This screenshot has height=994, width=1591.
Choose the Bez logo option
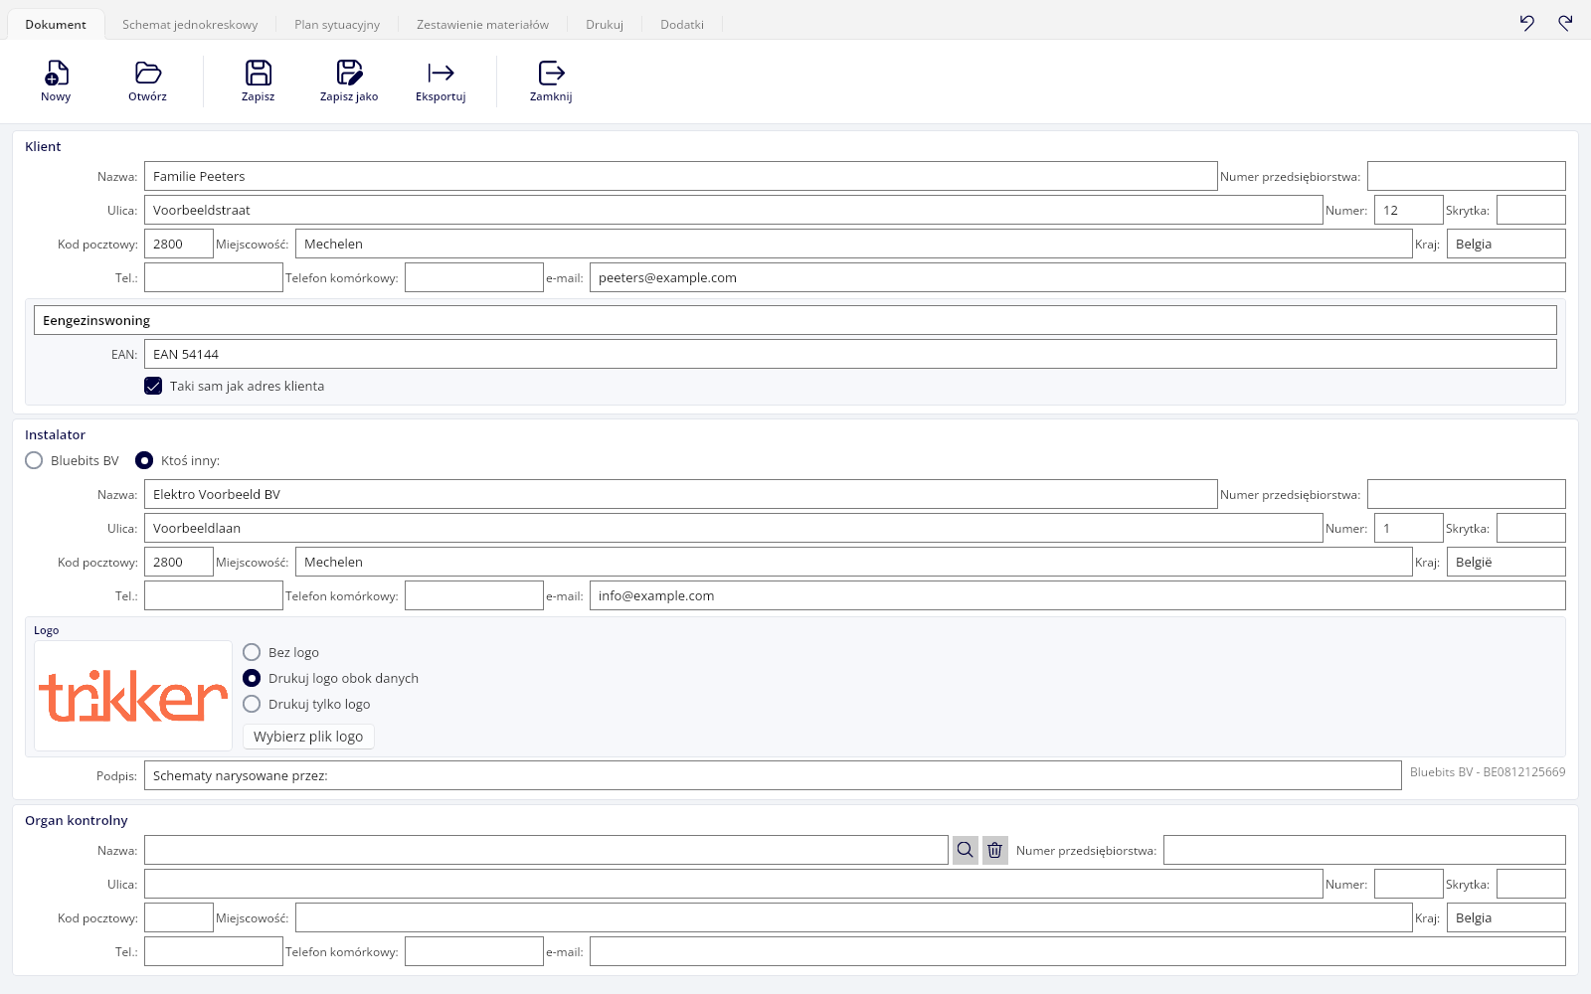252,652
